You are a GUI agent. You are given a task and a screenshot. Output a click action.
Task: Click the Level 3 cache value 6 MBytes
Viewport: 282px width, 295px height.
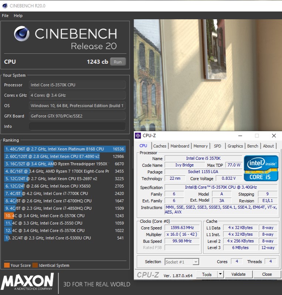pyautogui.click(x=240, y=248)
